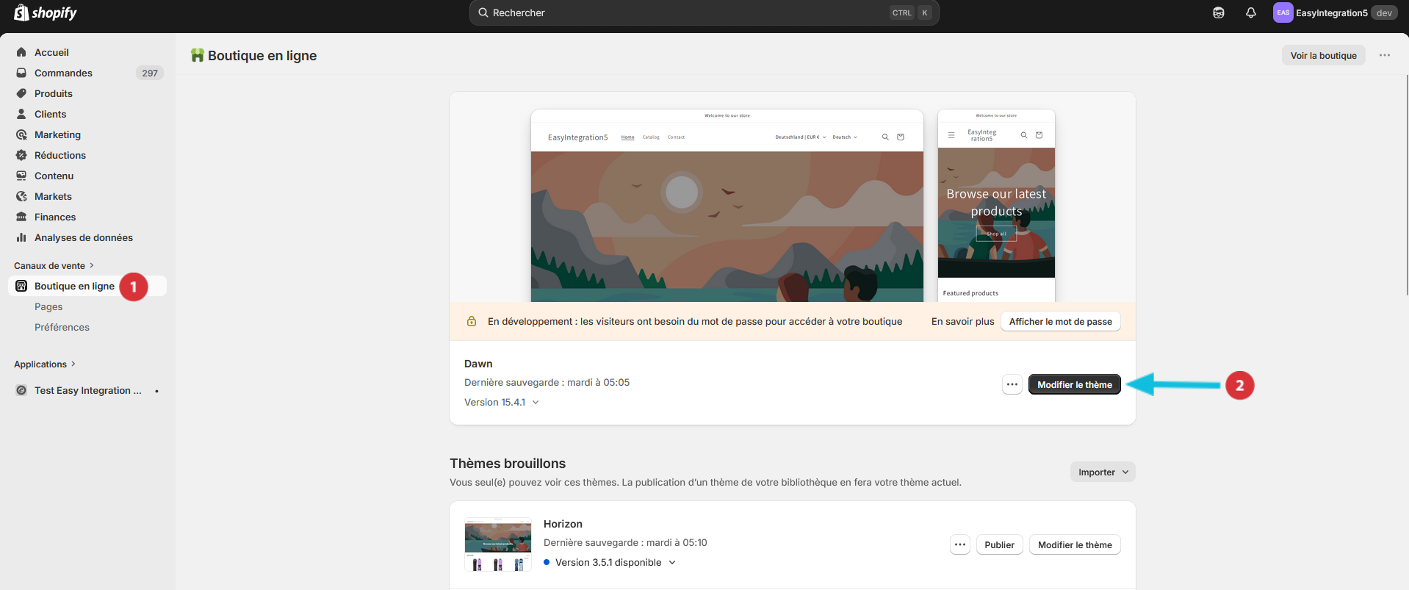Image resolution: width=1409 pixels, height=590 pixels.
Task: Click the Commandes 297 count badge
Action: tap(150, 73)
